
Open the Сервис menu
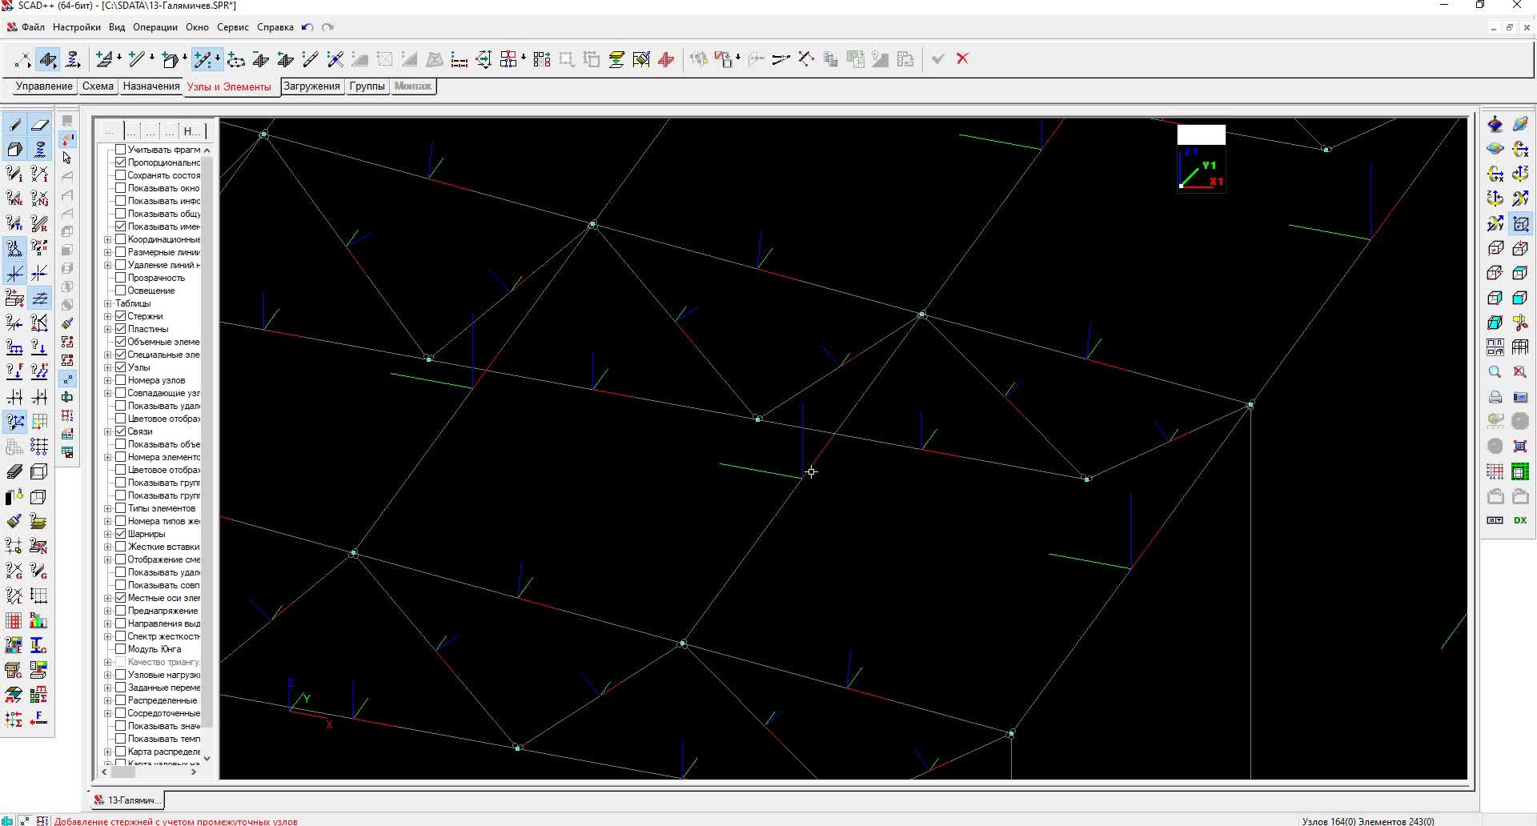(233, 27)
